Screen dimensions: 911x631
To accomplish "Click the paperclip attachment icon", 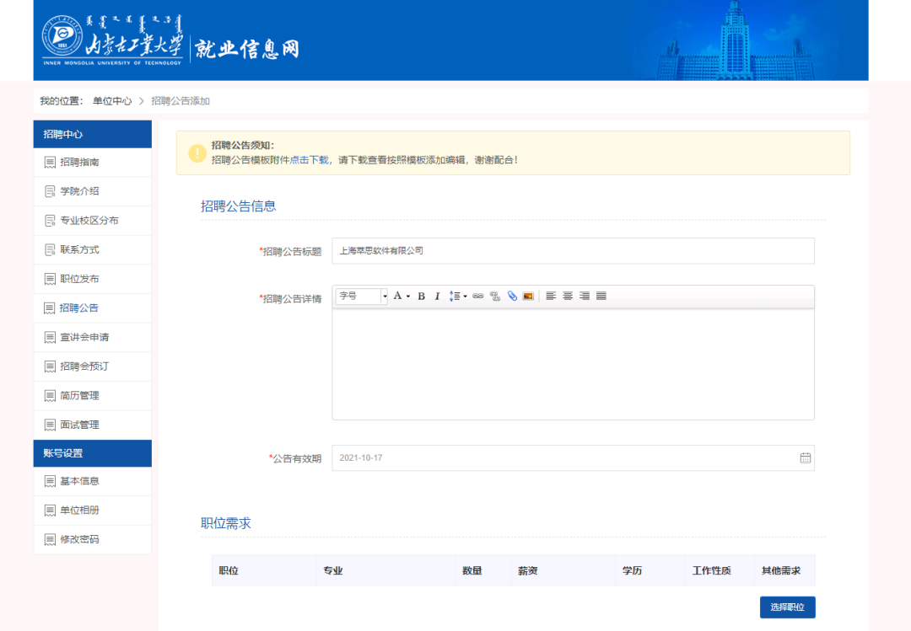I will 512,297.
